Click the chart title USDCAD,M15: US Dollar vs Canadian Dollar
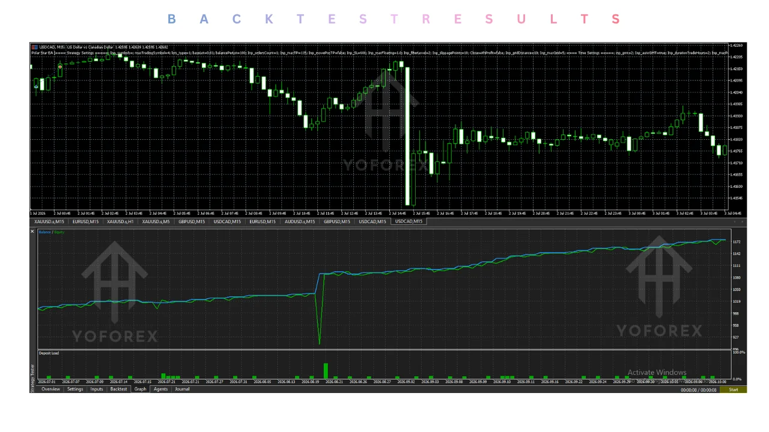The image size is (769, 432). (76, 47)
